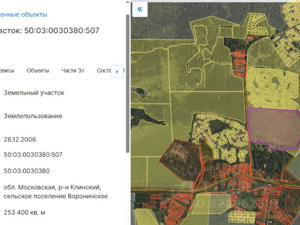Collapse the info panel with double-chevron button
This screenshot has width=300, height=225.
140,9
